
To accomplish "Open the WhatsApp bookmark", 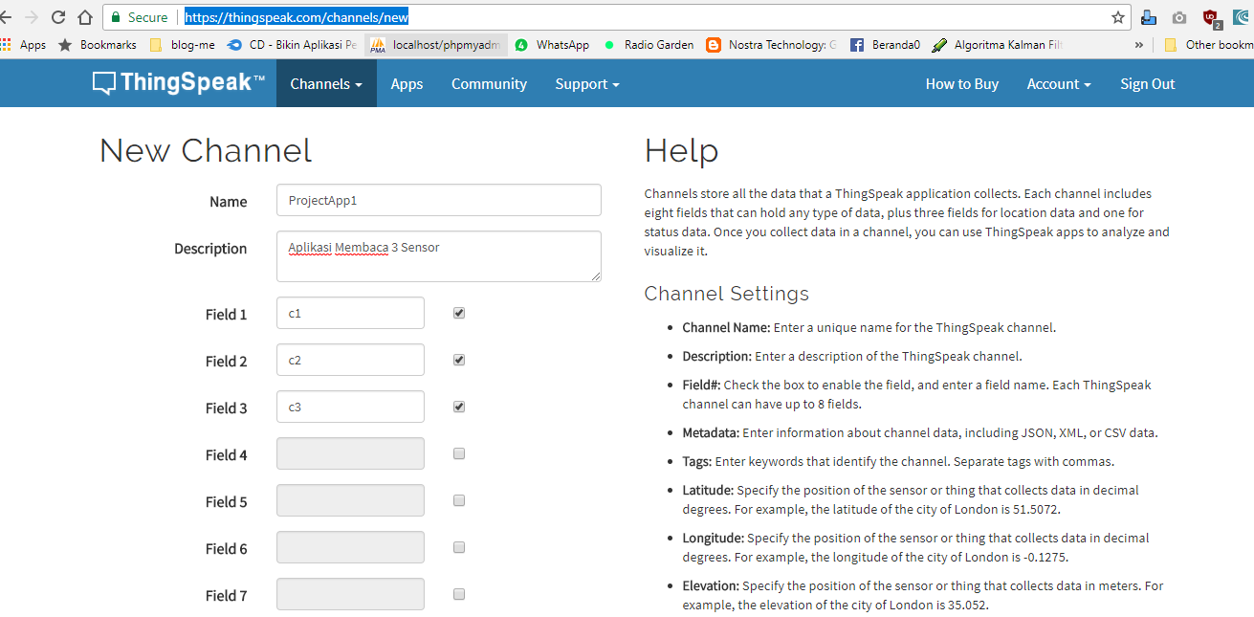I will pyautogui.click(x=552, y=45).
